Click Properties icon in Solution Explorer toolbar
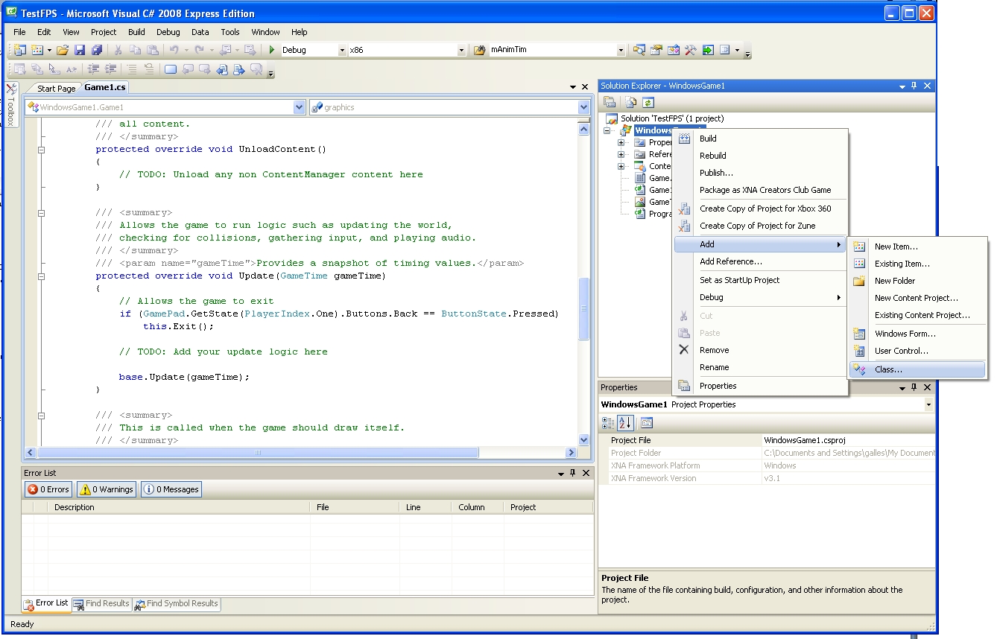The height and width of the screenshot is (639, 997). point(610,103)
